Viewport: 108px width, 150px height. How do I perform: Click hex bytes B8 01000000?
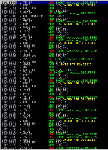coord(33,16)
